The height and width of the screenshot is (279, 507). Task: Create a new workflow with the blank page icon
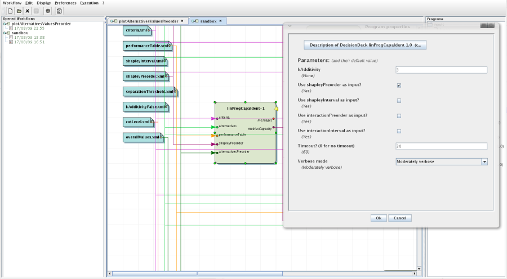10,11
